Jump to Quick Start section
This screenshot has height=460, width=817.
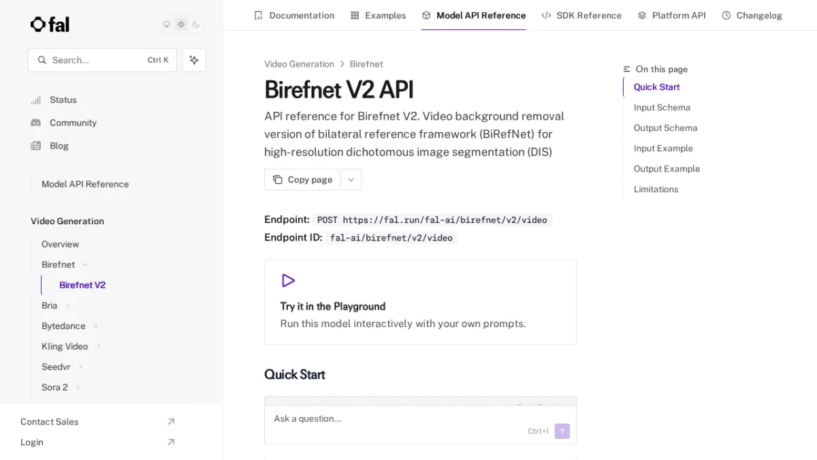(657, 87)
